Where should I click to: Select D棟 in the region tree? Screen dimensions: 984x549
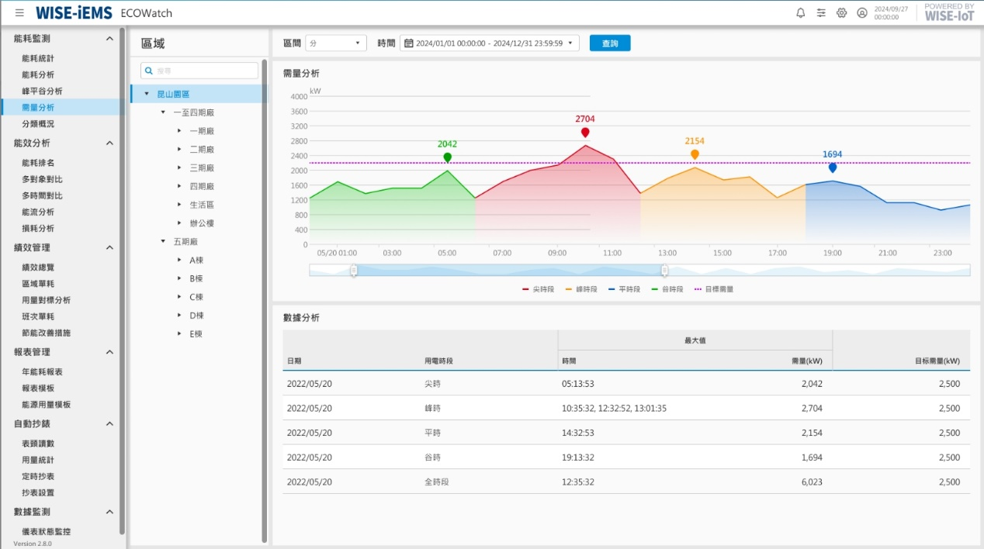tap(196, 316)
